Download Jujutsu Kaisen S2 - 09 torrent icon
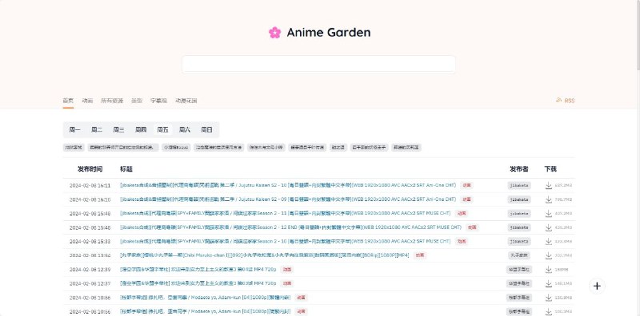The width and height of the screenshot is (640, 316). pyautogui.click(x=549, y=199)
